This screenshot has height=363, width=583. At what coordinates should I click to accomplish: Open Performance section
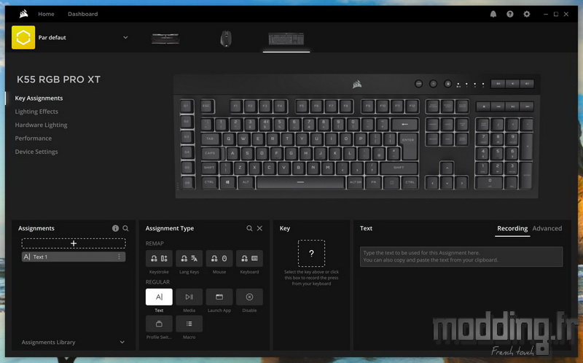33,138
